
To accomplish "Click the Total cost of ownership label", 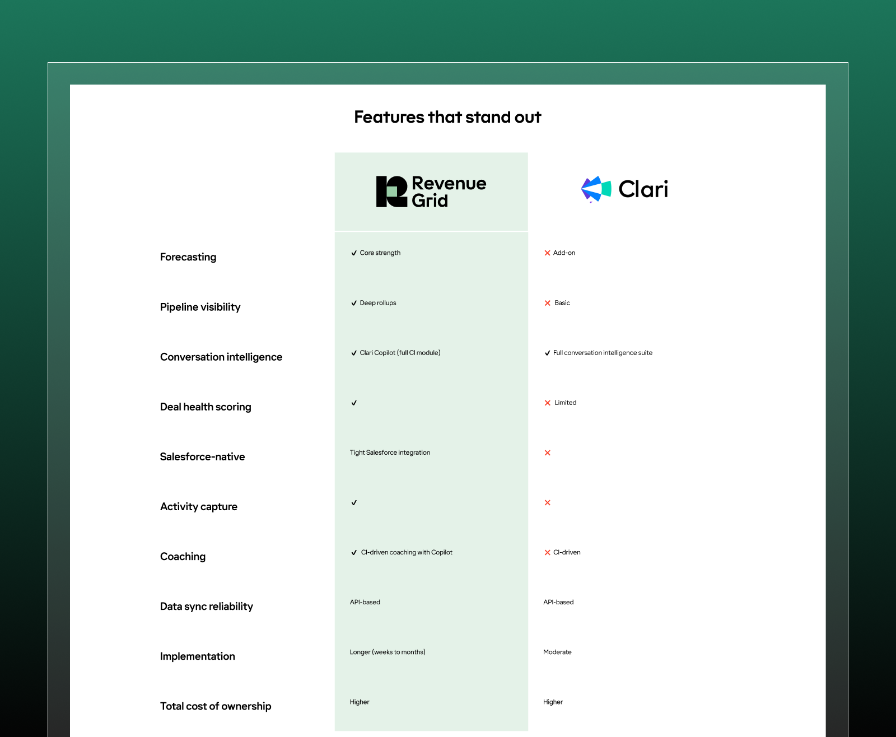I will pos(216,706).
